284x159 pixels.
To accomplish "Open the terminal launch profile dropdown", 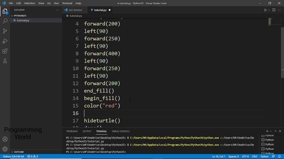I will pyautogui.click(x=271, y=131).
